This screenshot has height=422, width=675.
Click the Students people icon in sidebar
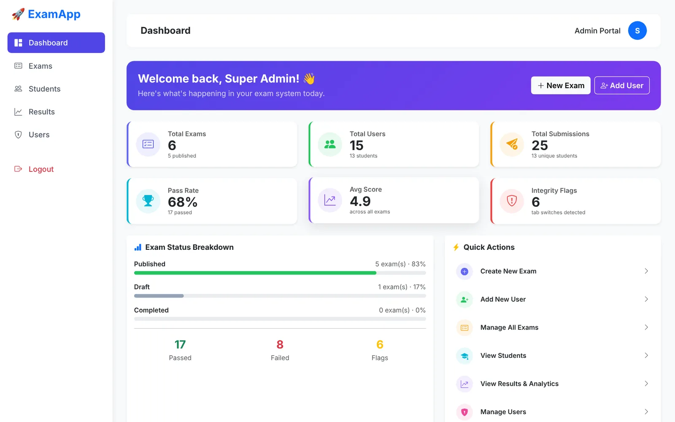(18, 89)
